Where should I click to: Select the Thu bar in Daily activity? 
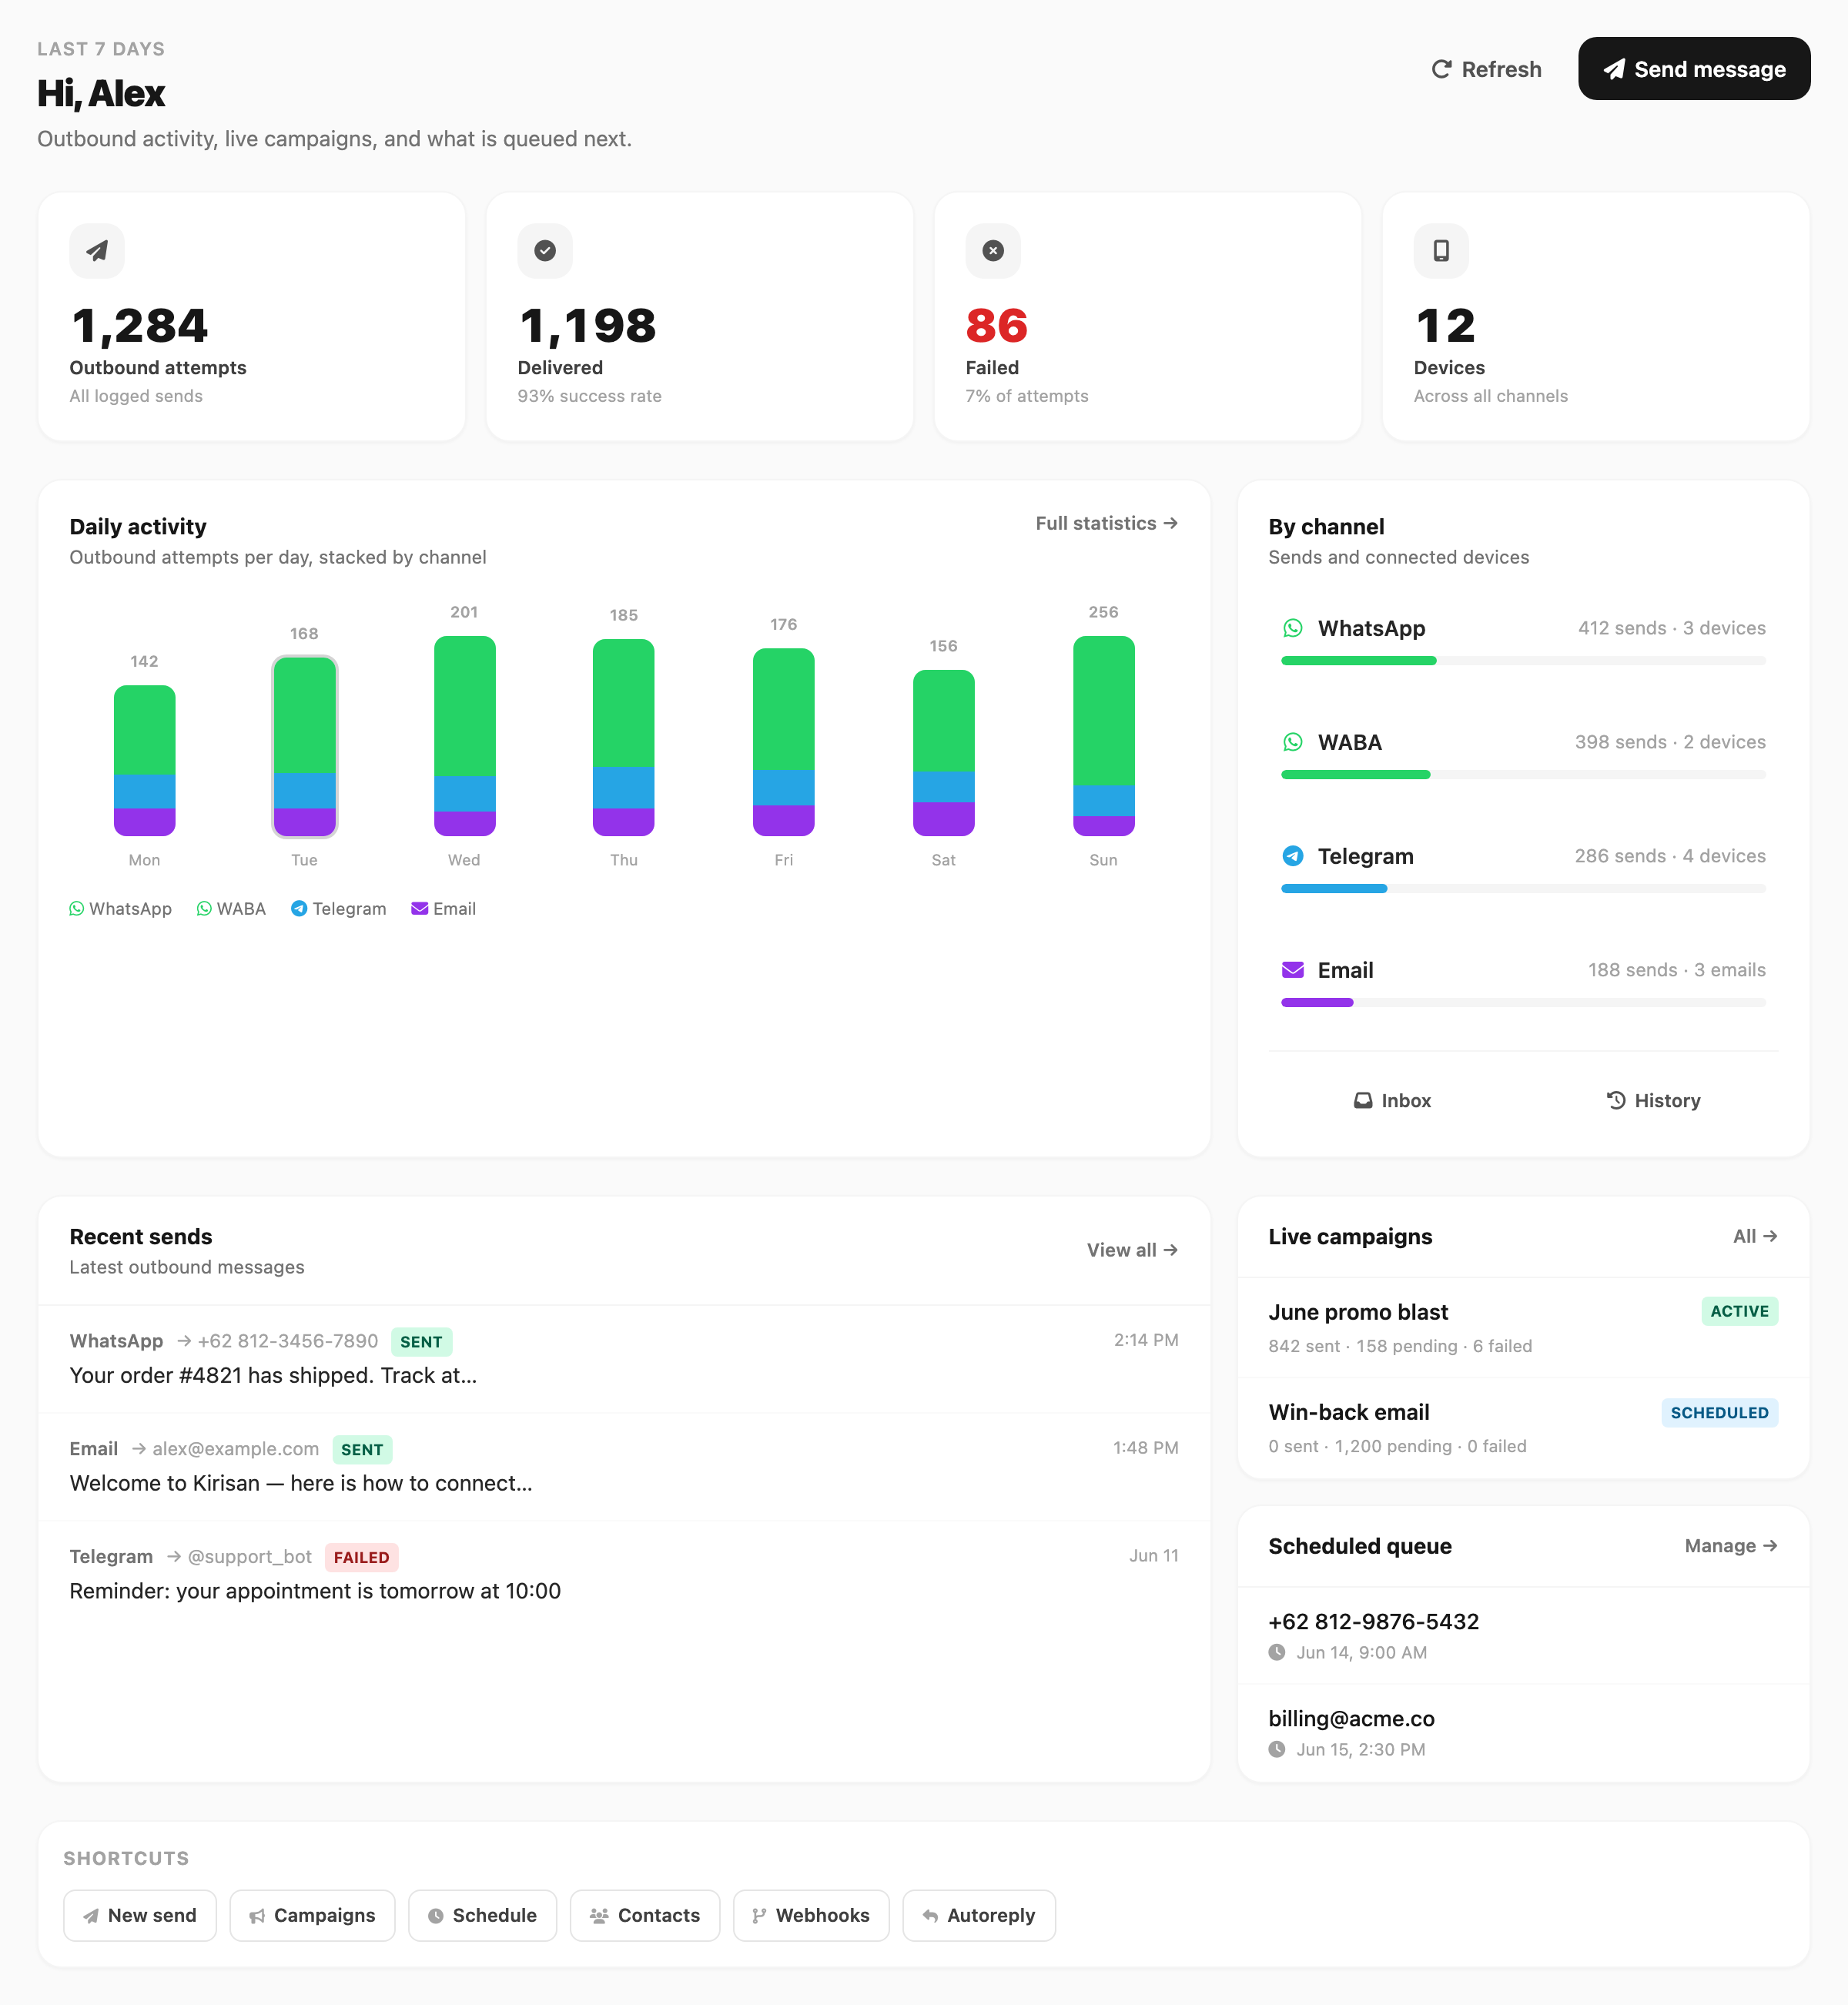(x=623, y=738)
